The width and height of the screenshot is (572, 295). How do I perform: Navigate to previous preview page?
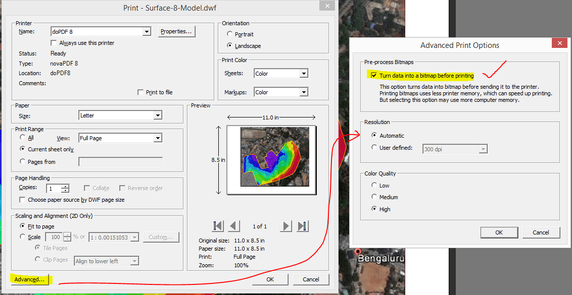234,226
